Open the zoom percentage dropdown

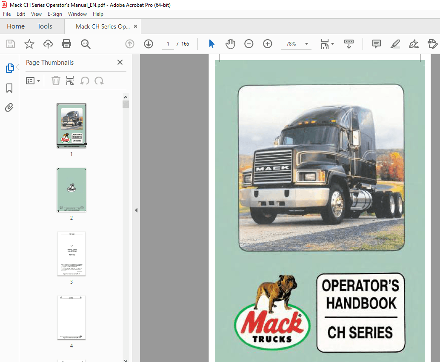[306, 44]
